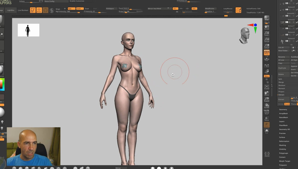
Task: Expand the FiberMesh section
Action: (283, 126)
